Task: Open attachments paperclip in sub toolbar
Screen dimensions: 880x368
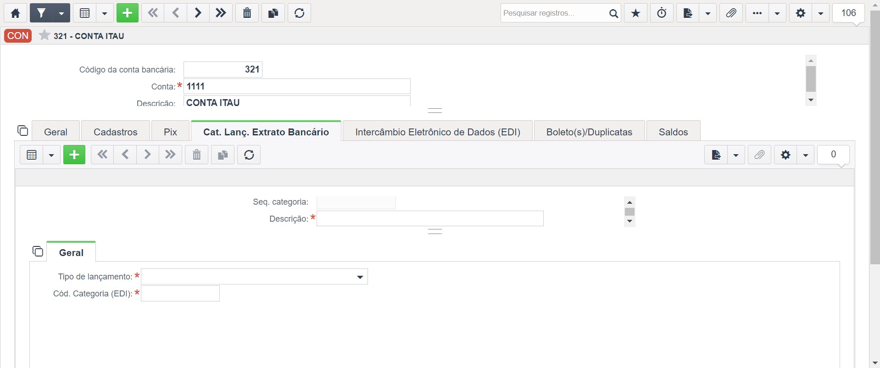Action: click(x=759, y=155)
